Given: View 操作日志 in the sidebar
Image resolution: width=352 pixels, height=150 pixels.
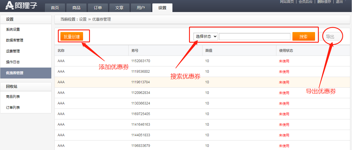Looking at the screenshot, I should click(13, 62).
